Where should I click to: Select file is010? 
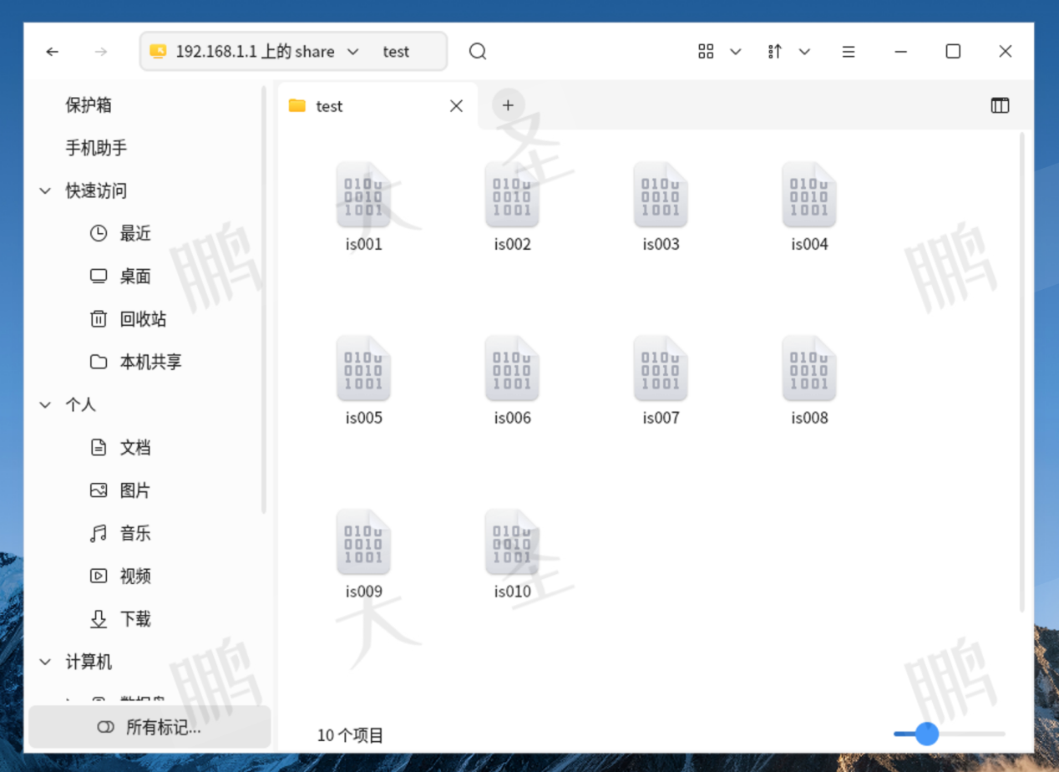coord(512,553)
